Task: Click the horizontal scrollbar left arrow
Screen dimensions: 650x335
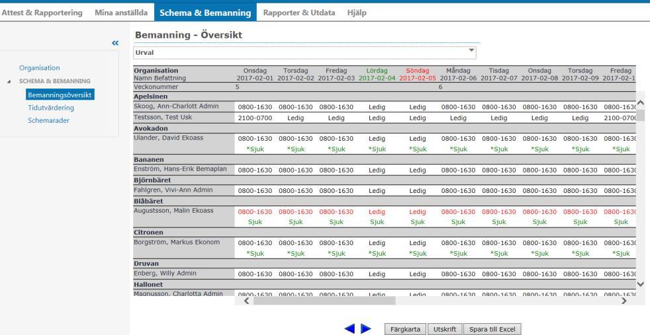Action: tap(246, 301)
